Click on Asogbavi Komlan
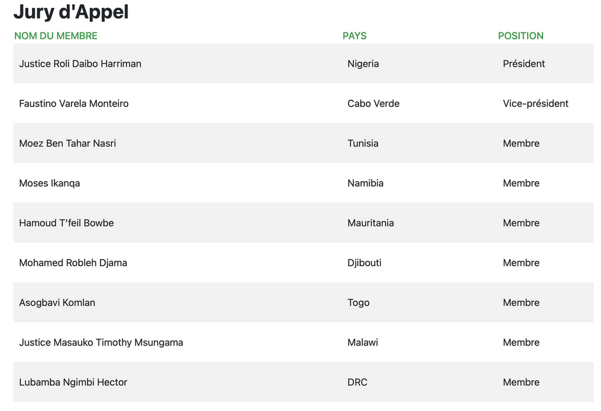 click(x=57, y=303)
